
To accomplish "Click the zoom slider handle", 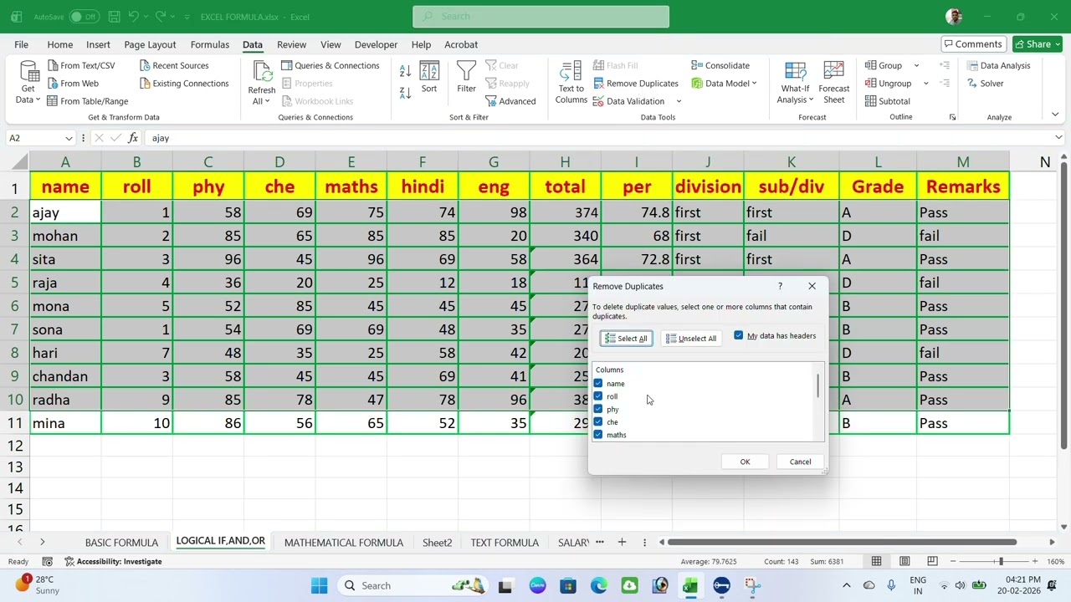I will [1001, 561].
